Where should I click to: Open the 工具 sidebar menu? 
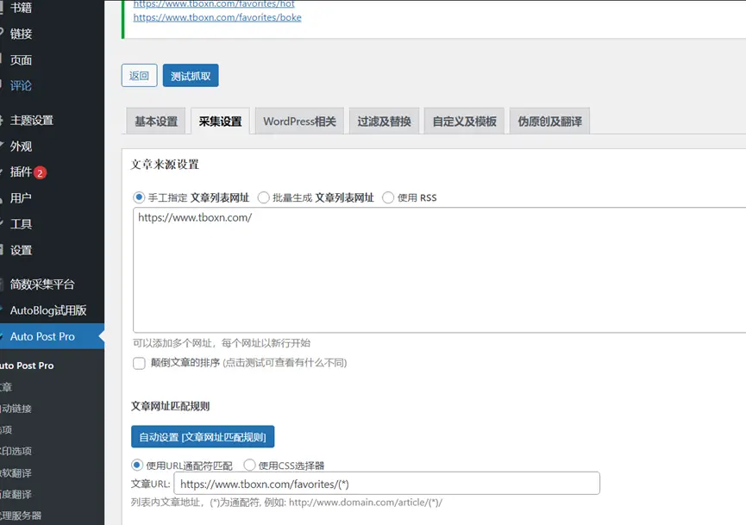[21, 224]
